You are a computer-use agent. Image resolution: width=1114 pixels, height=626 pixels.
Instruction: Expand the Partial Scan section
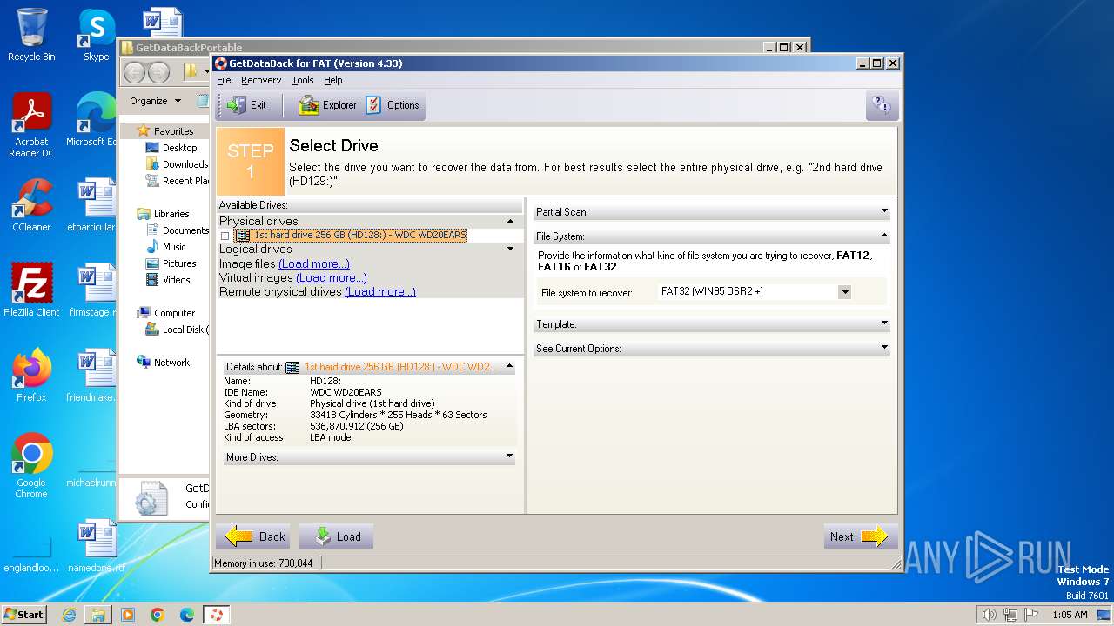(x=884, y=211)
